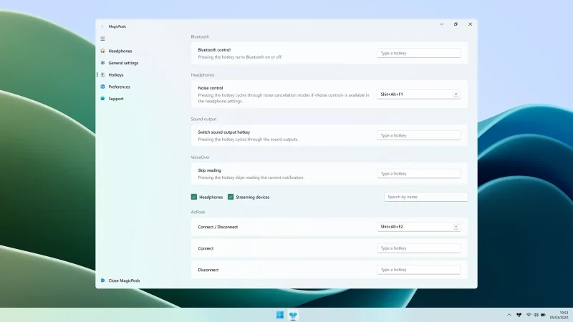
Task: Click the Switch sound output hotkey field
Action: [x=418, y=135]
